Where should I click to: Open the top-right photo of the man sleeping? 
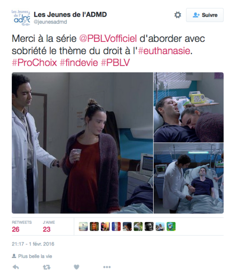point(188,107)
